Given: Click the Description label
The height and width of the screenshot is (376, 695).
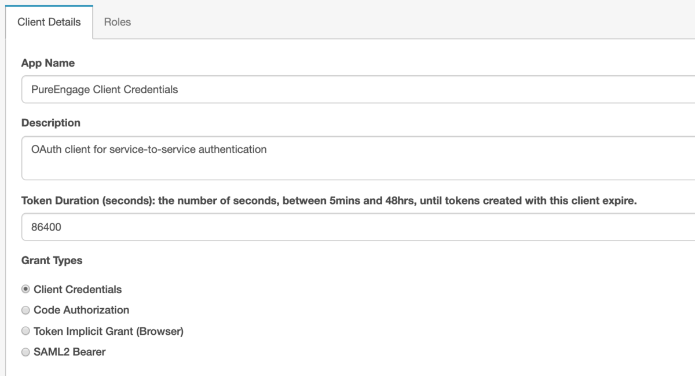Looking at the screenshot, I should tap(51, 123).
